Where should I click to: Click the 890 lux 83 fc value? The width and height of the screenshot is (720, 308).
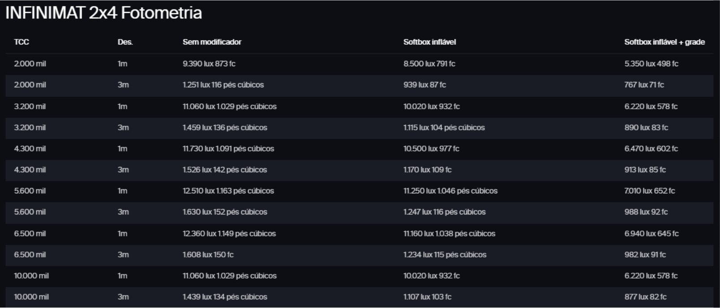pyautogui.click(x=646, y=128)
